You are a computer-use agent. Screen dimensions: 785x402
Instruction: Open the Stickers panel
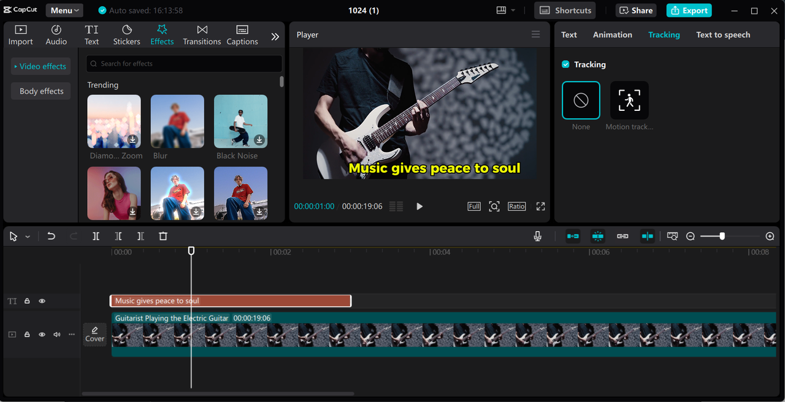pos(126,36)
